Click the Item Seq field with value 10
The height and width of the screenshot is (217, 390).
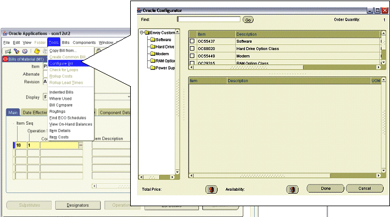(x=21, y=145)
